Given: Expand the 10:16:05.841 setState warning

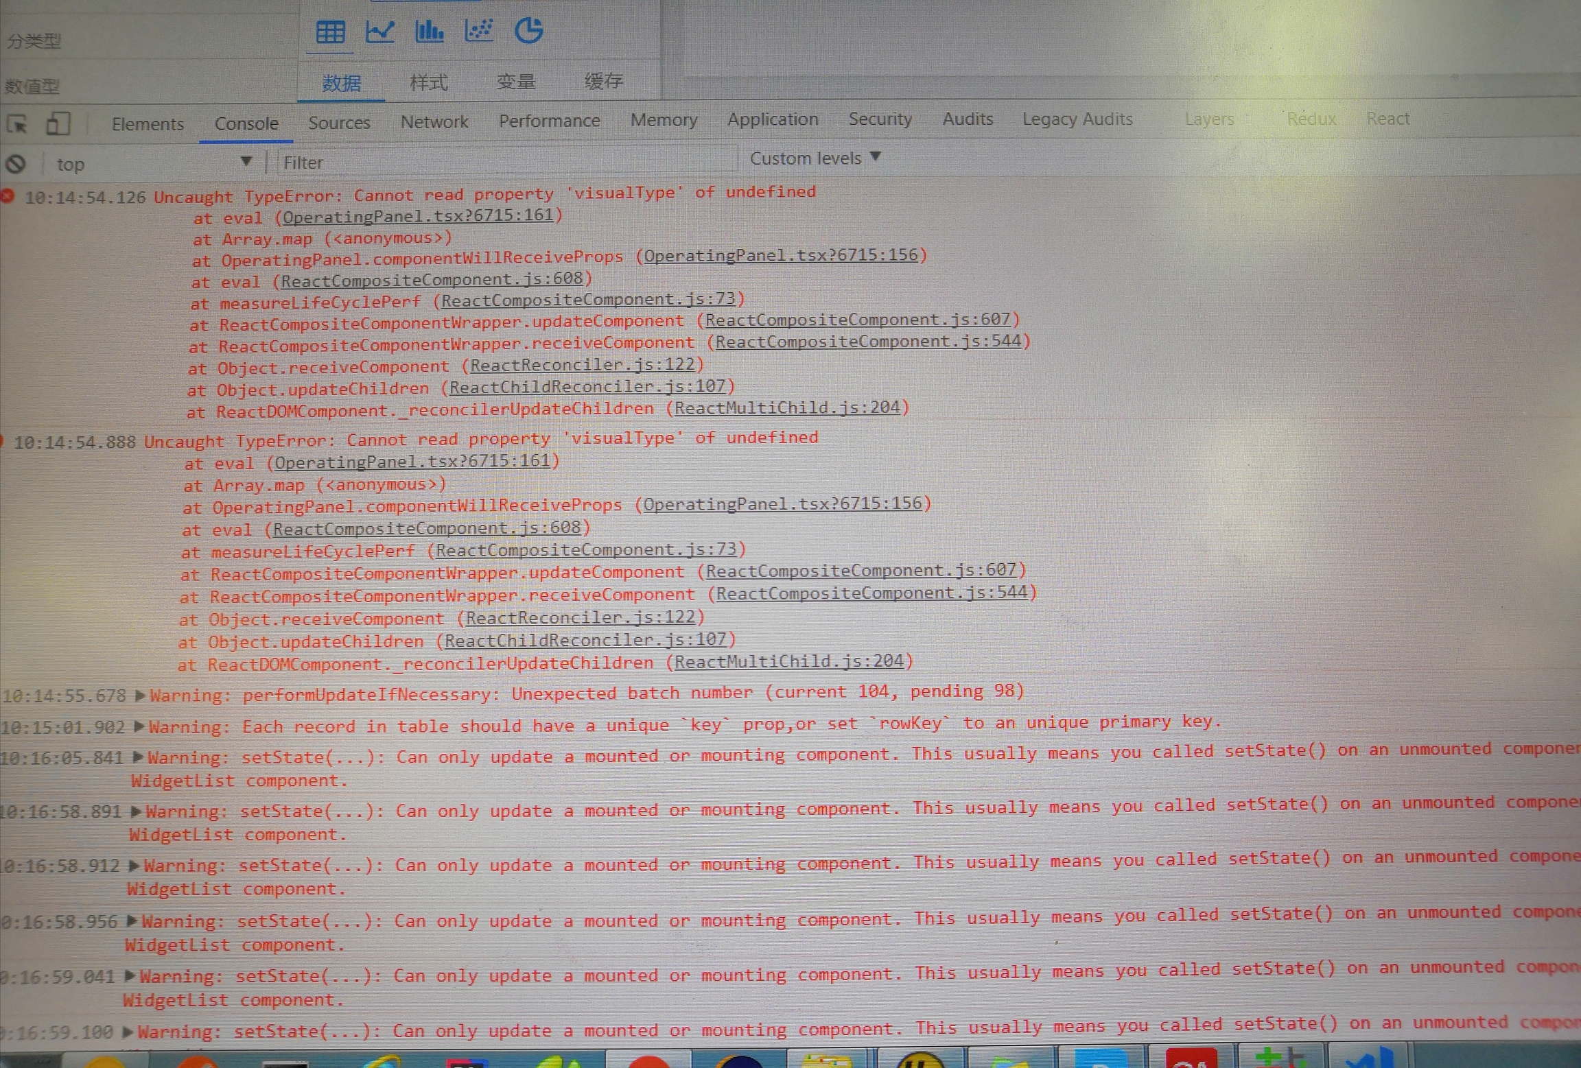Looking at the screenshot, I should 137,757.
